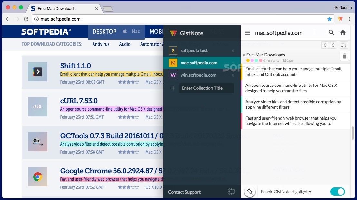Click the highlighter pen icon
The height and width of the screenshot is (200, 357).
(x=250, y=192)
